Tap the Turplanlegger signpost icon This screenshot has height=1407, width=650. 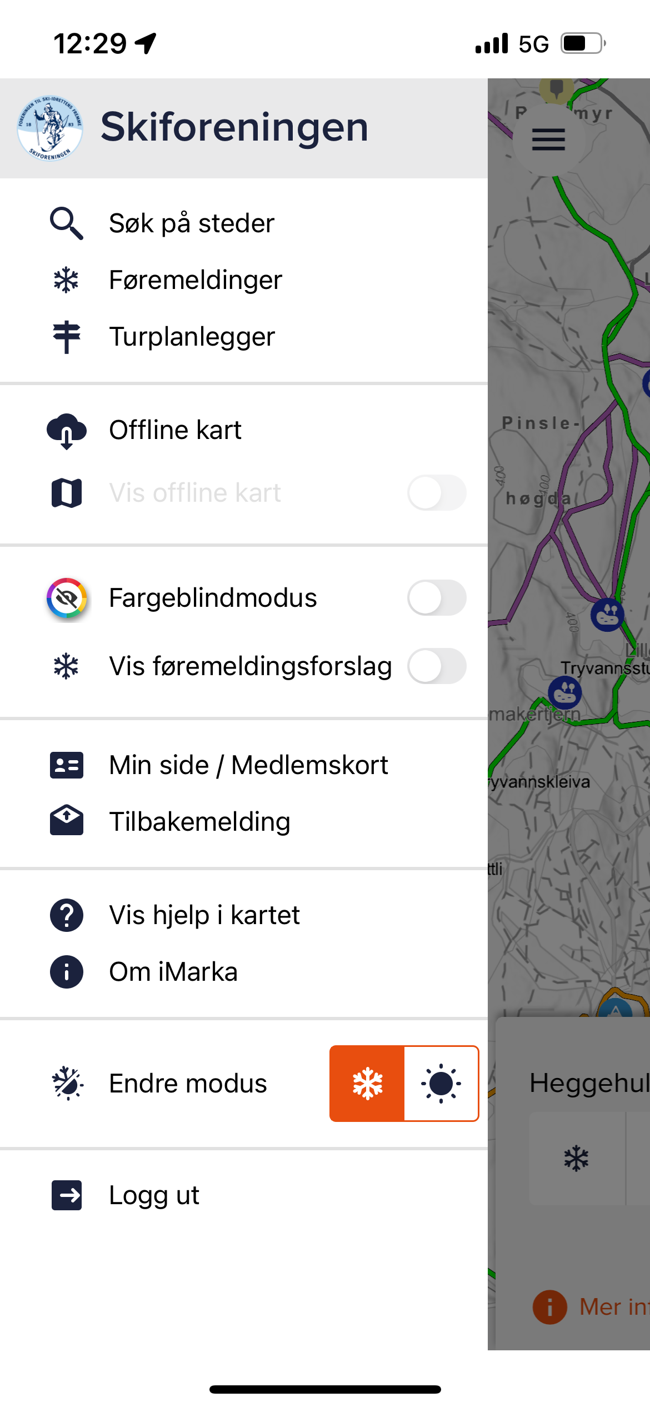click(x=67, y=337)
